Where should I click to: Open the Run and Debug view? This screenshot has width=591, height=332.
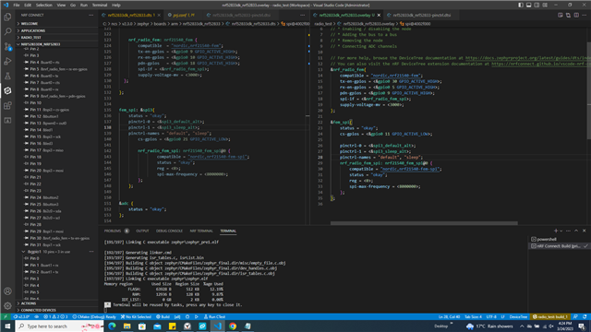tap(7, 61)
